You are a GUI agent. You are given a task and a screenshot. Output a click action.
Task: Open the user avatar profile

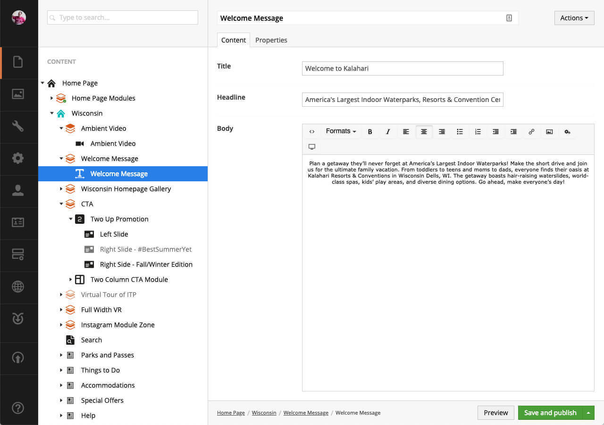[x=19, y=17]
